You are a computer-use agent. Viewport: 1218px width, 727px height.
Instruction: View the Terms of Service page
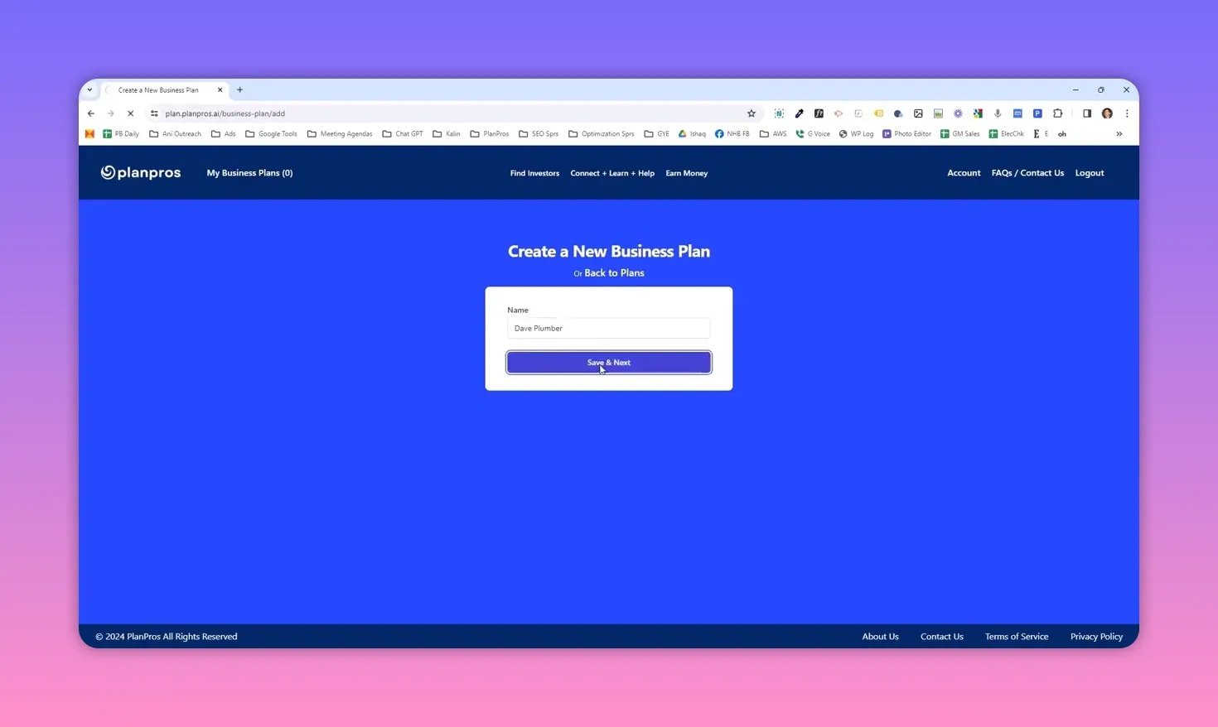[x=1017, y=636]
